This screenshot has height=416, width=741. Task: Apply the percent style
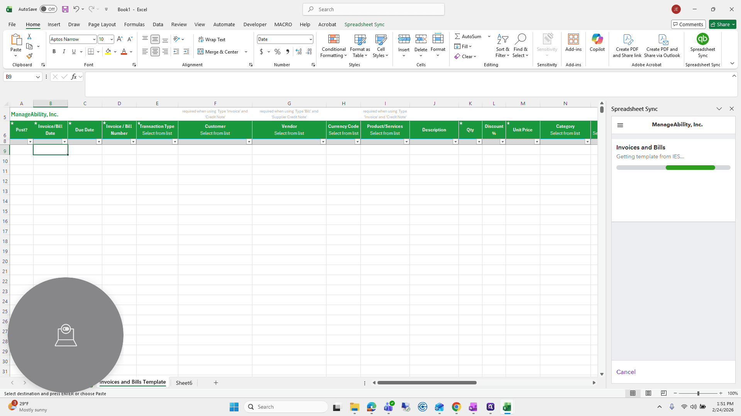[x=277, y=52]
